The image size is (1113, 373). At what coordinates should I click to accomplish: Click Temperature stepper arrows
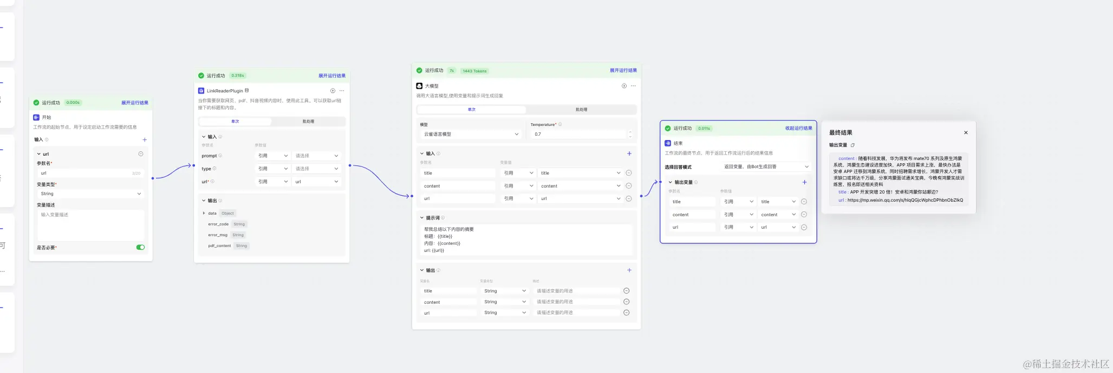pyautogui.click(x=630, y=134)
